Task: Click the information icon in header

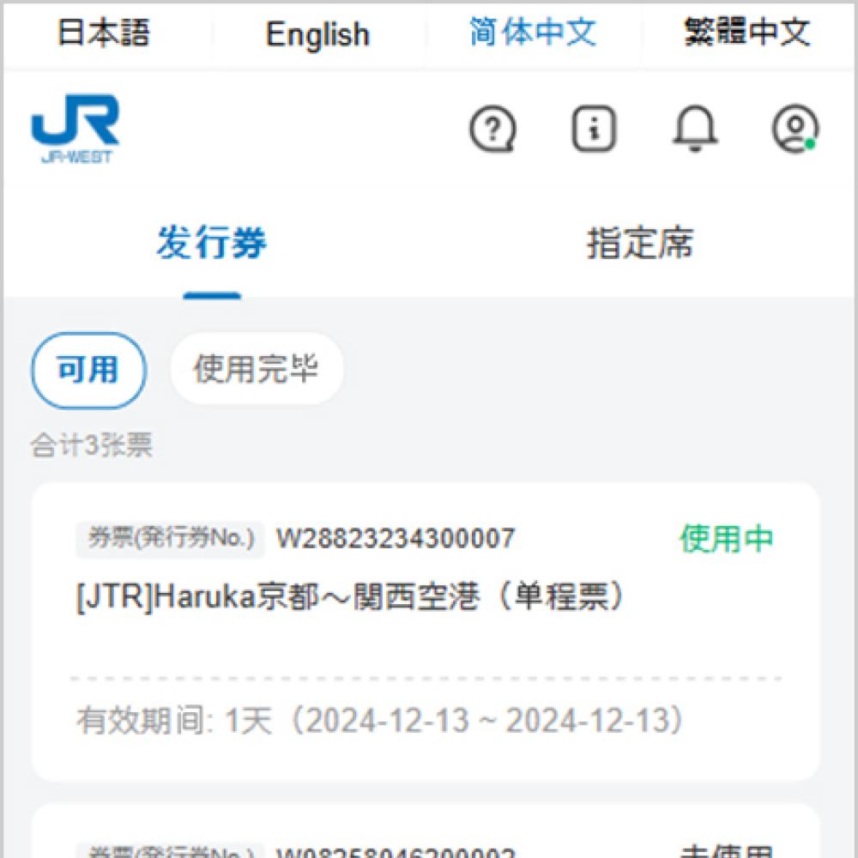Action: click(594, 130)
